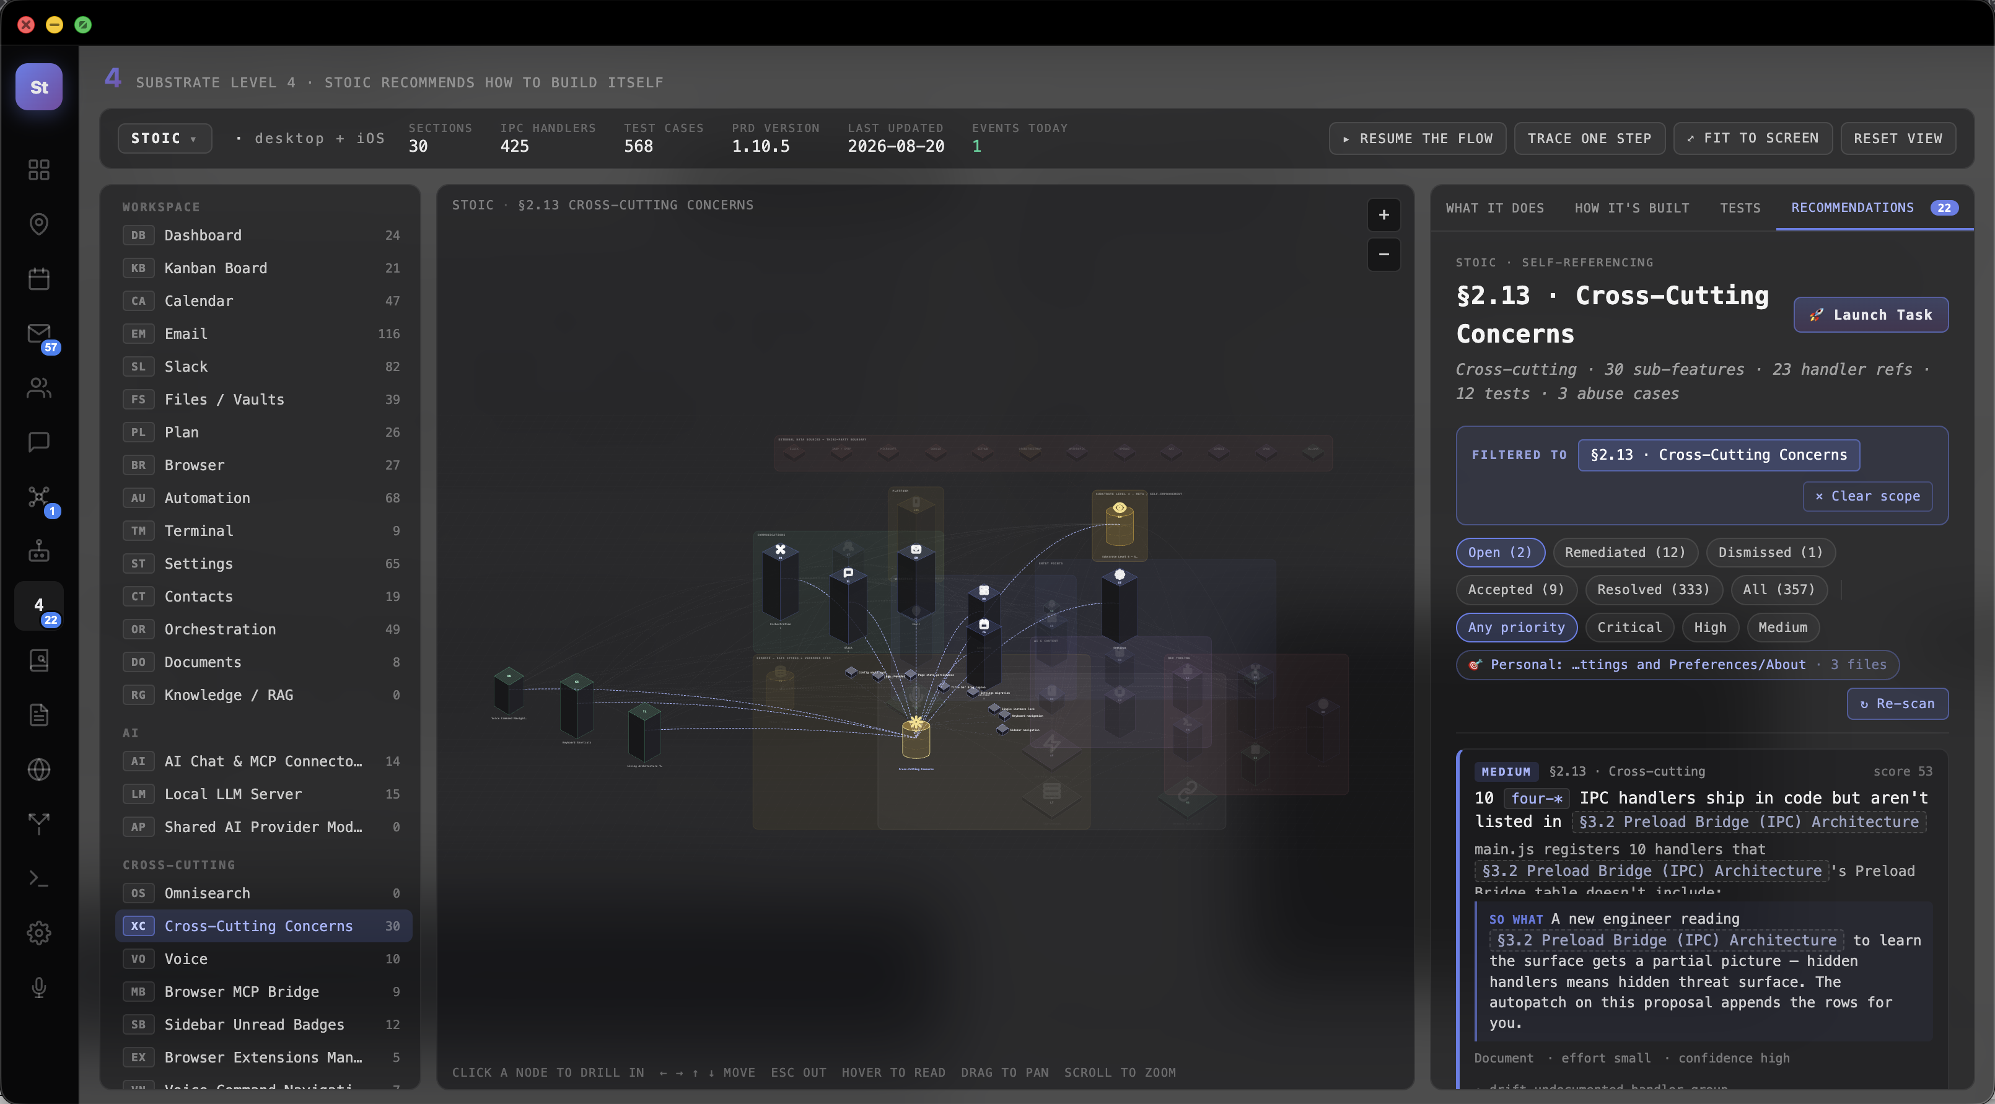Select the Sidebar Unread Badges section
The image size is (1995, 1104).
[263, 1025]
